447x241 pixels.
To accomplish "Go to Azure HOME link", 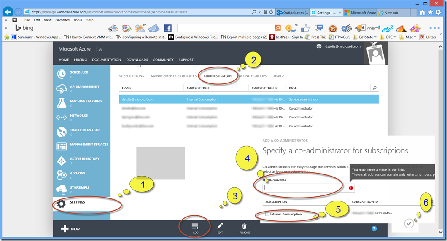I will click(x=64, y=59).
